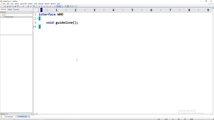Click the folder icon beside document tabs
This screenshot has height=120, width=214.
pos(1,117)
